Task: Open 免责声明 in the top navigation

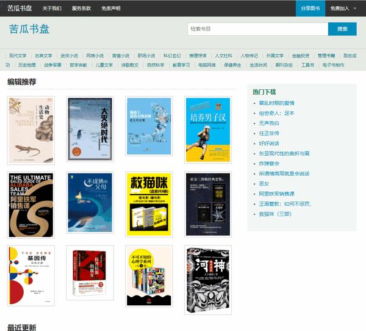Action: pos(111,9)
